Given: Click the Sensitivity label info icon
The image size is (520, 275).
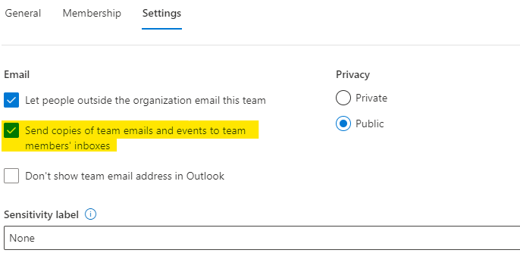Looking at the screenshot, I should pyautogui.click(x=90, y=214).
